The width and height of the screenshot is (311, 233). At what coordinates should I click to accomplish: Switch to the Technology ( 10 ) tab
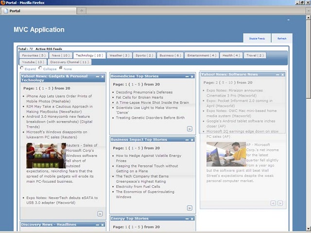click(x=89, y=55)
